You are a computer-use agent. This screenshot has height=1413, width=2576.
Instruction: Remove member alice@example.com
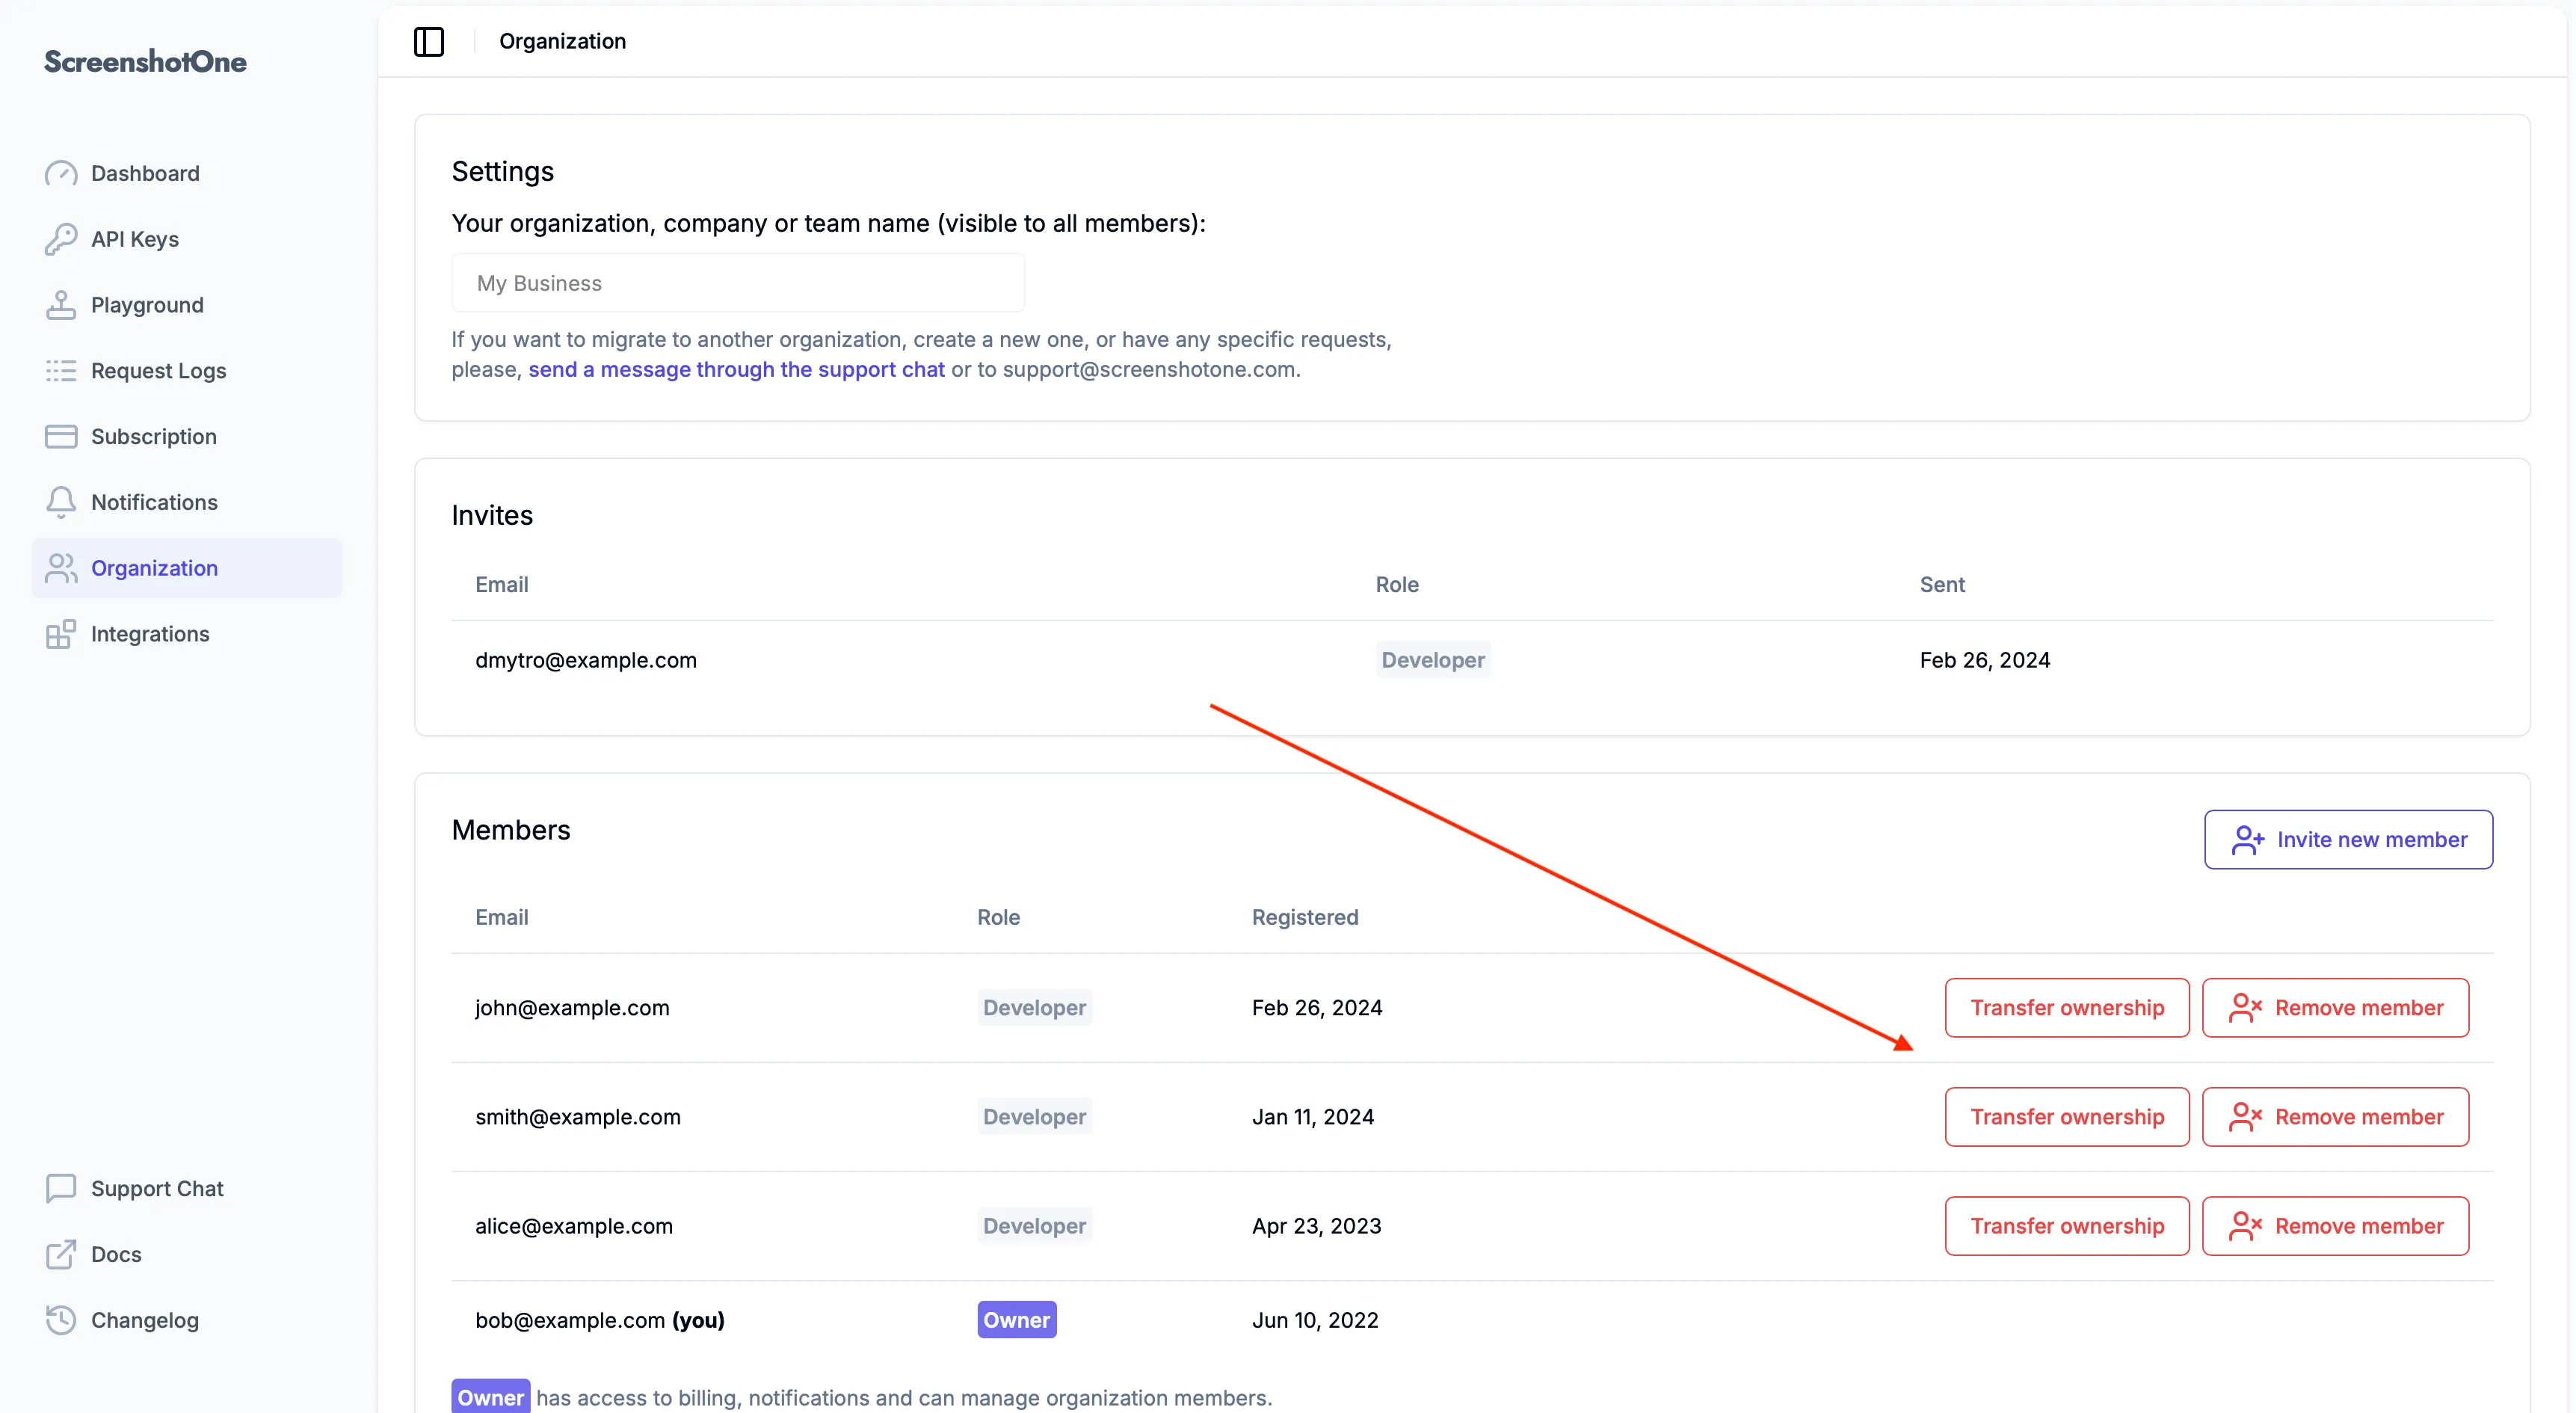tap(2335, 1225)
